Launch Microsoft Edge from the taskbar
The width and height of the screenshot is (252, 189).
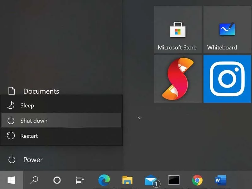(104, 180)
